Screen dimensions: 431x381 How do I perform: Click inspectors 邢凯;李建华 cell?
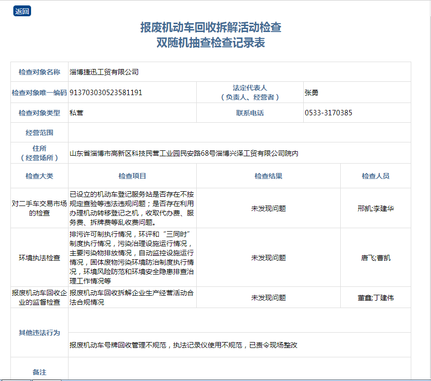click(x=375, y=208)
